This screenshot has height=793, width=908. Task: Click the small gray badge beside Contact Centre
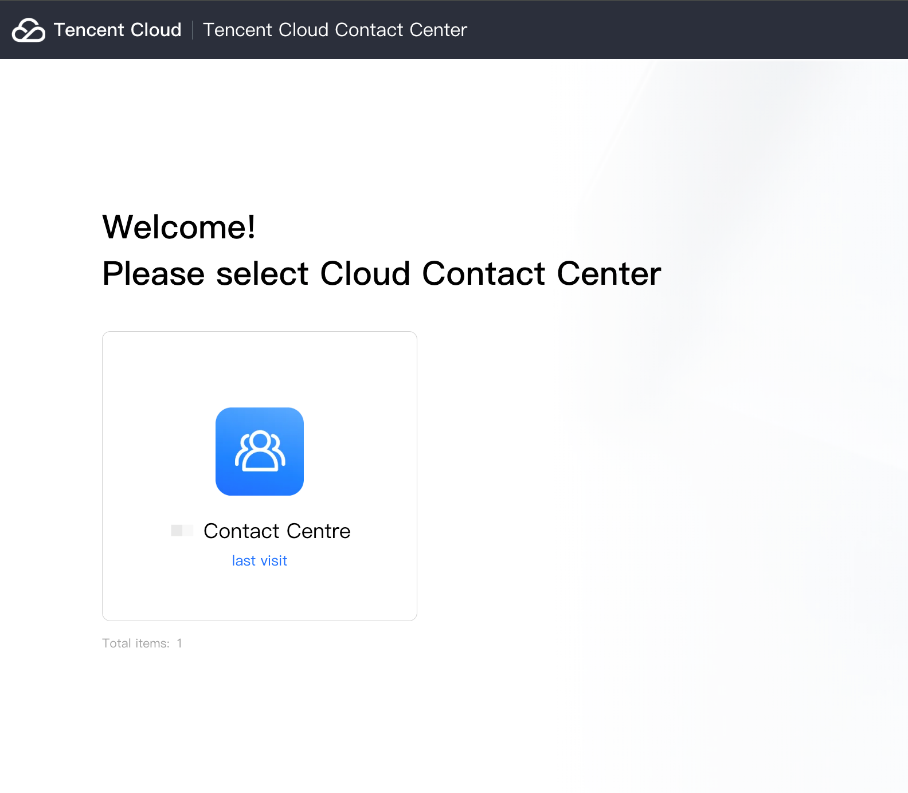pos(182,531)
